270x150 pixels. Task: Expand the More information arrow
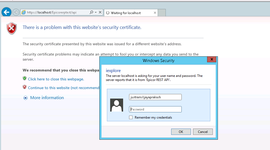(x=25, y=98)
